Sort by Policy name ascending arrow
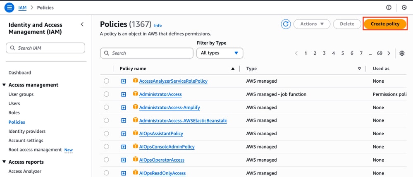This screenshot has height=177, width=413. (x=233, y=69)
